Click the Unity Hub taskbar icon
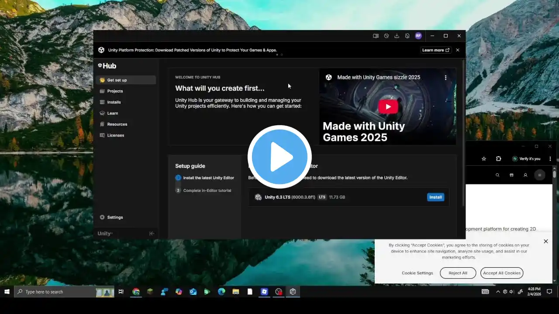 point(293,292)
